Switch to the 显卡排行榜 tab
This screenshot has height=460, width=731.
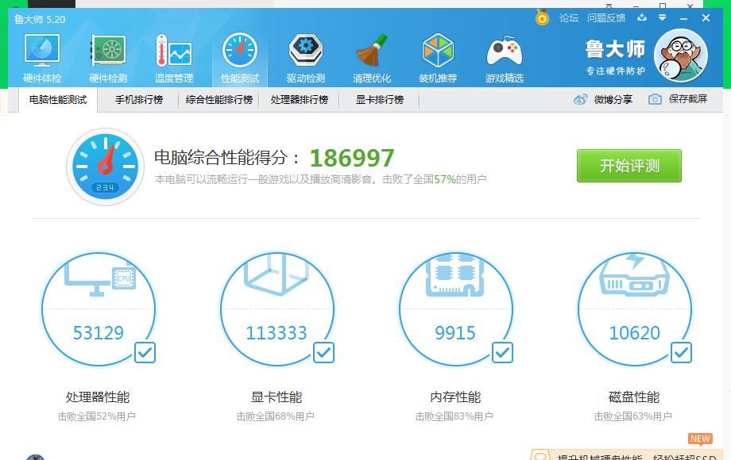[x=379, y=99]
